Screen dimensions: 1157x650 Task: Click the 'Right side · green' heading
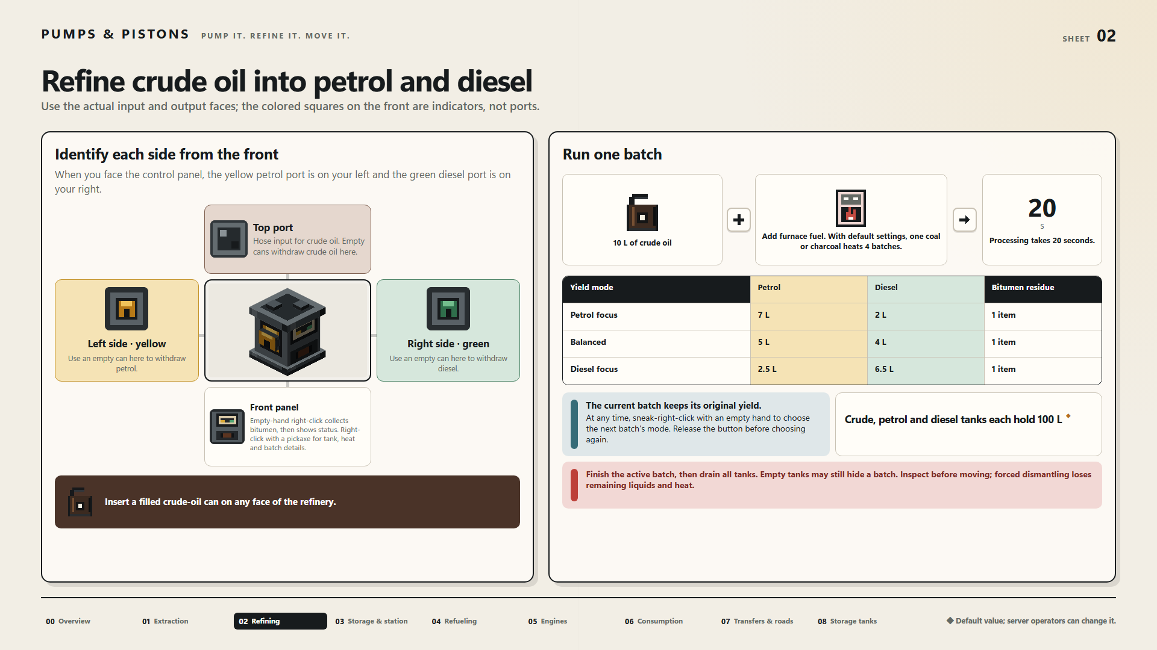(448, 344)
